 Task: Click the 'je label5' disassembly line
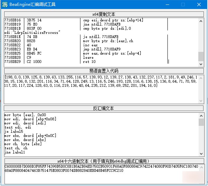pos(14,131)
